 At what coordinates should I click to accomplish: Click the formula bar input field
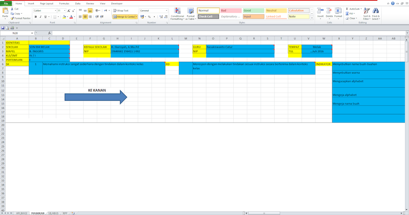point(228,33)
